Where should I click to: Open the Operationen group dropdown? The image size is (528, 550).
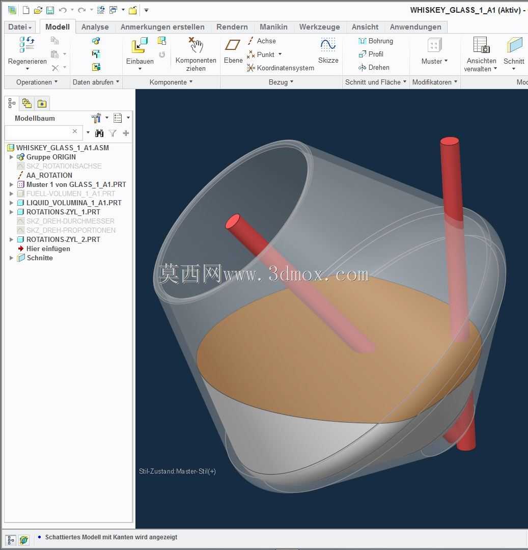(37, 82)
